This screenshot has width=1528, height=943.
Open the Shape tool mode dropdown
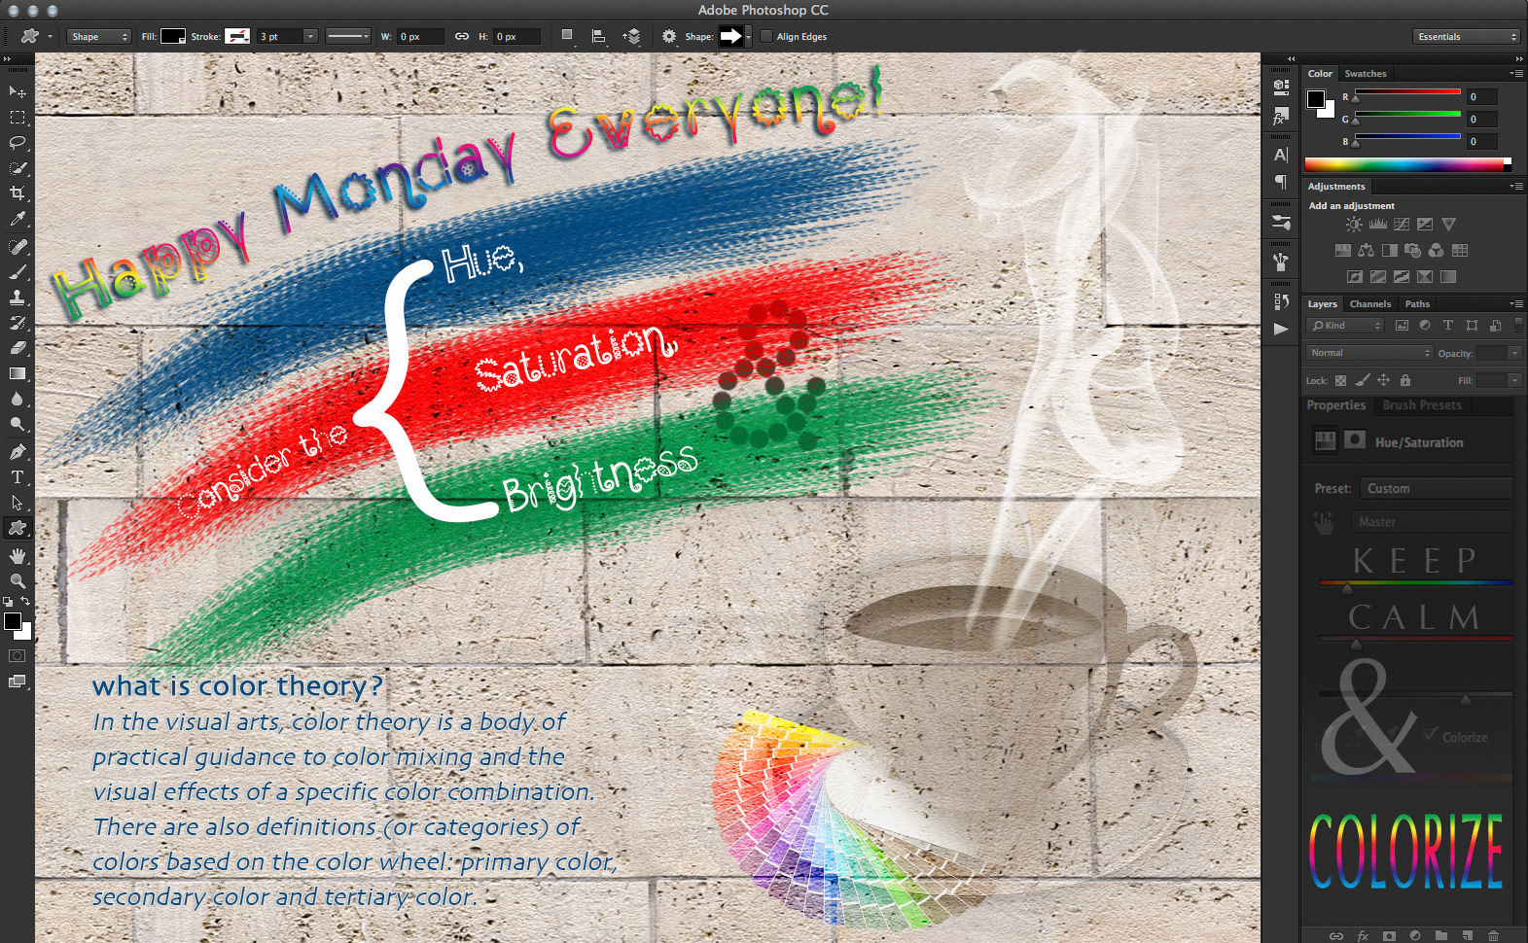[99, 37]
